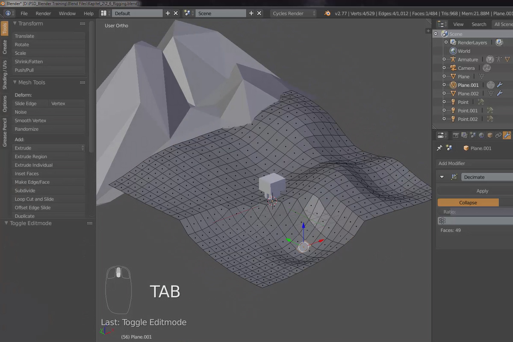Open the Constraints properties chain icon
The width and height of the screenshot is (513, 342).
498,136
